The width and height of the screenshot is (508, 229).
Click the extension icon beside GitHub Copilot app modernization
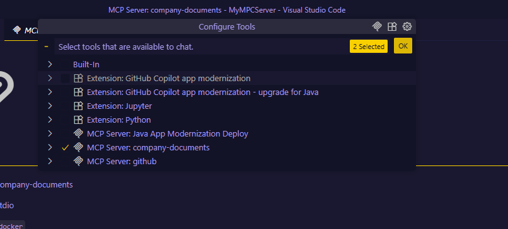pyautogui.click(x=78, y=78)
